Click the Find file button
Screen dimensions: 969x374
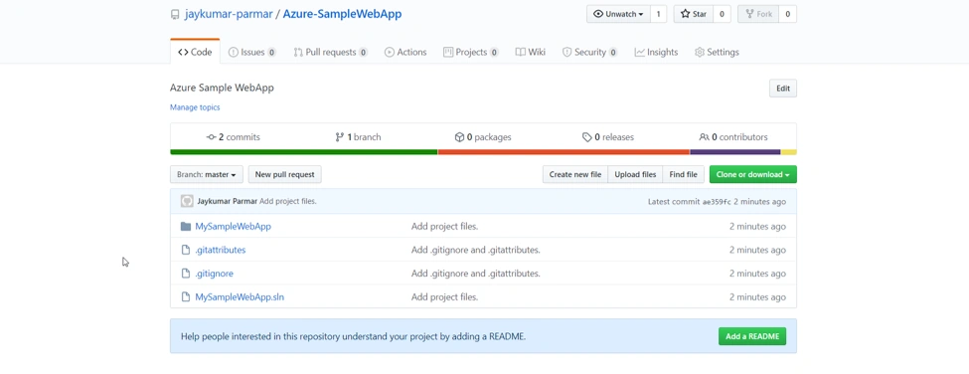coord(684,174)
